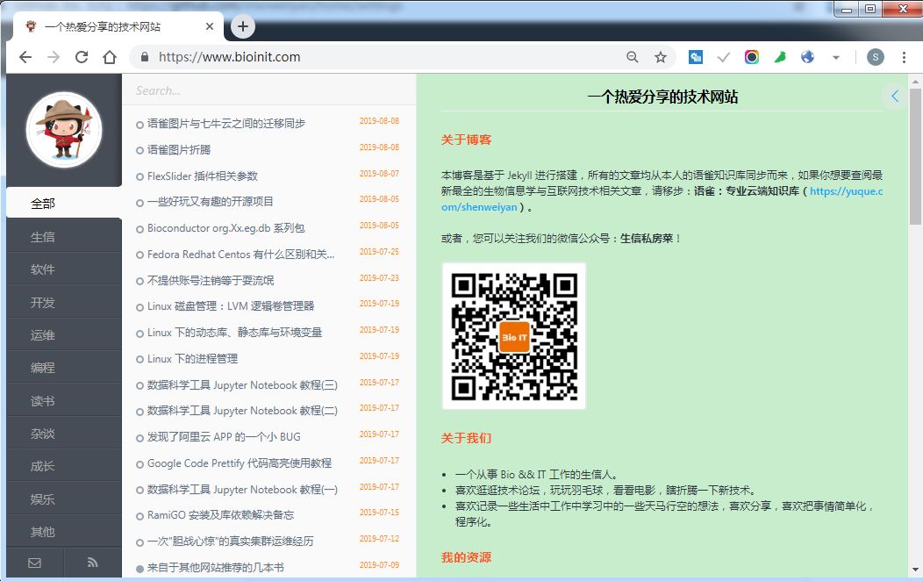Click the WeChat QR code image

(515, 336)
